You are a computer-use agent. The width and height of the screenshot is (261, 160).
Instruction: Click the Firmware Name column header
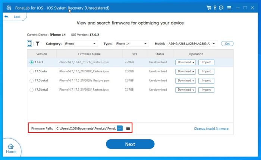(89, 54)
